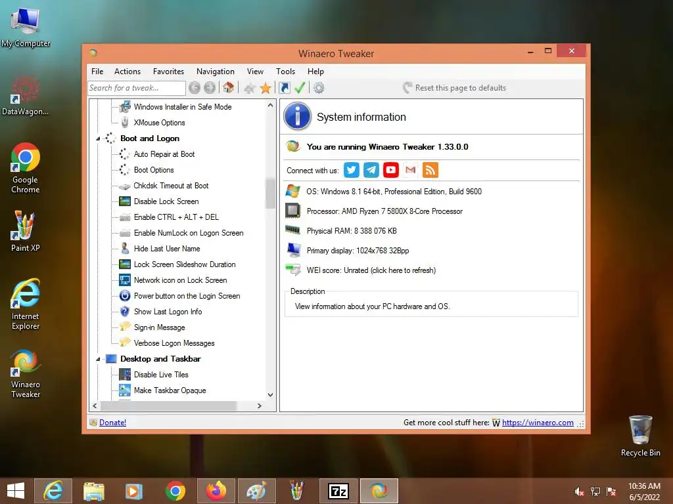This screenshot has height=504, width=673.
Task: Open the Recycle Bin
Action: tap(640, 436)
